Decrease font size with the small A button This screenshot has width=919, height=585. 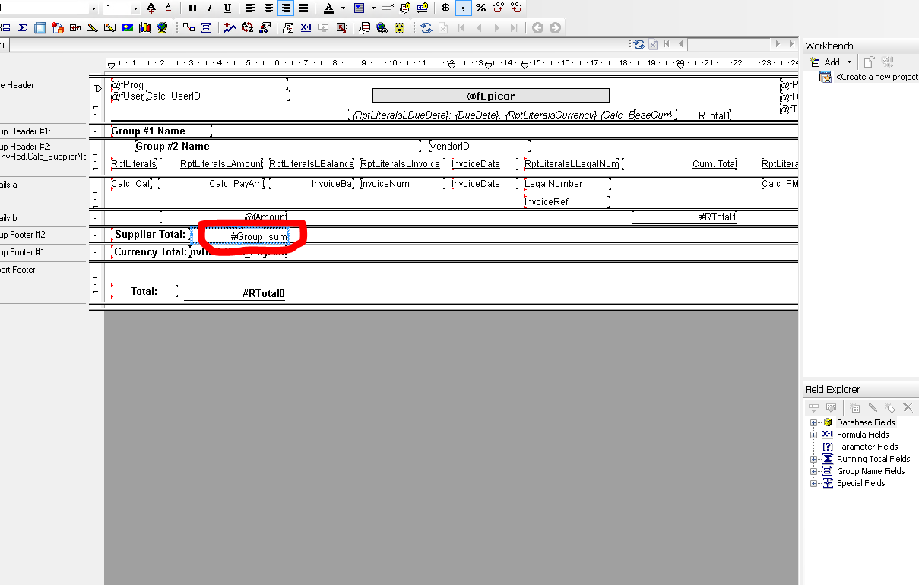pos(168,8)
